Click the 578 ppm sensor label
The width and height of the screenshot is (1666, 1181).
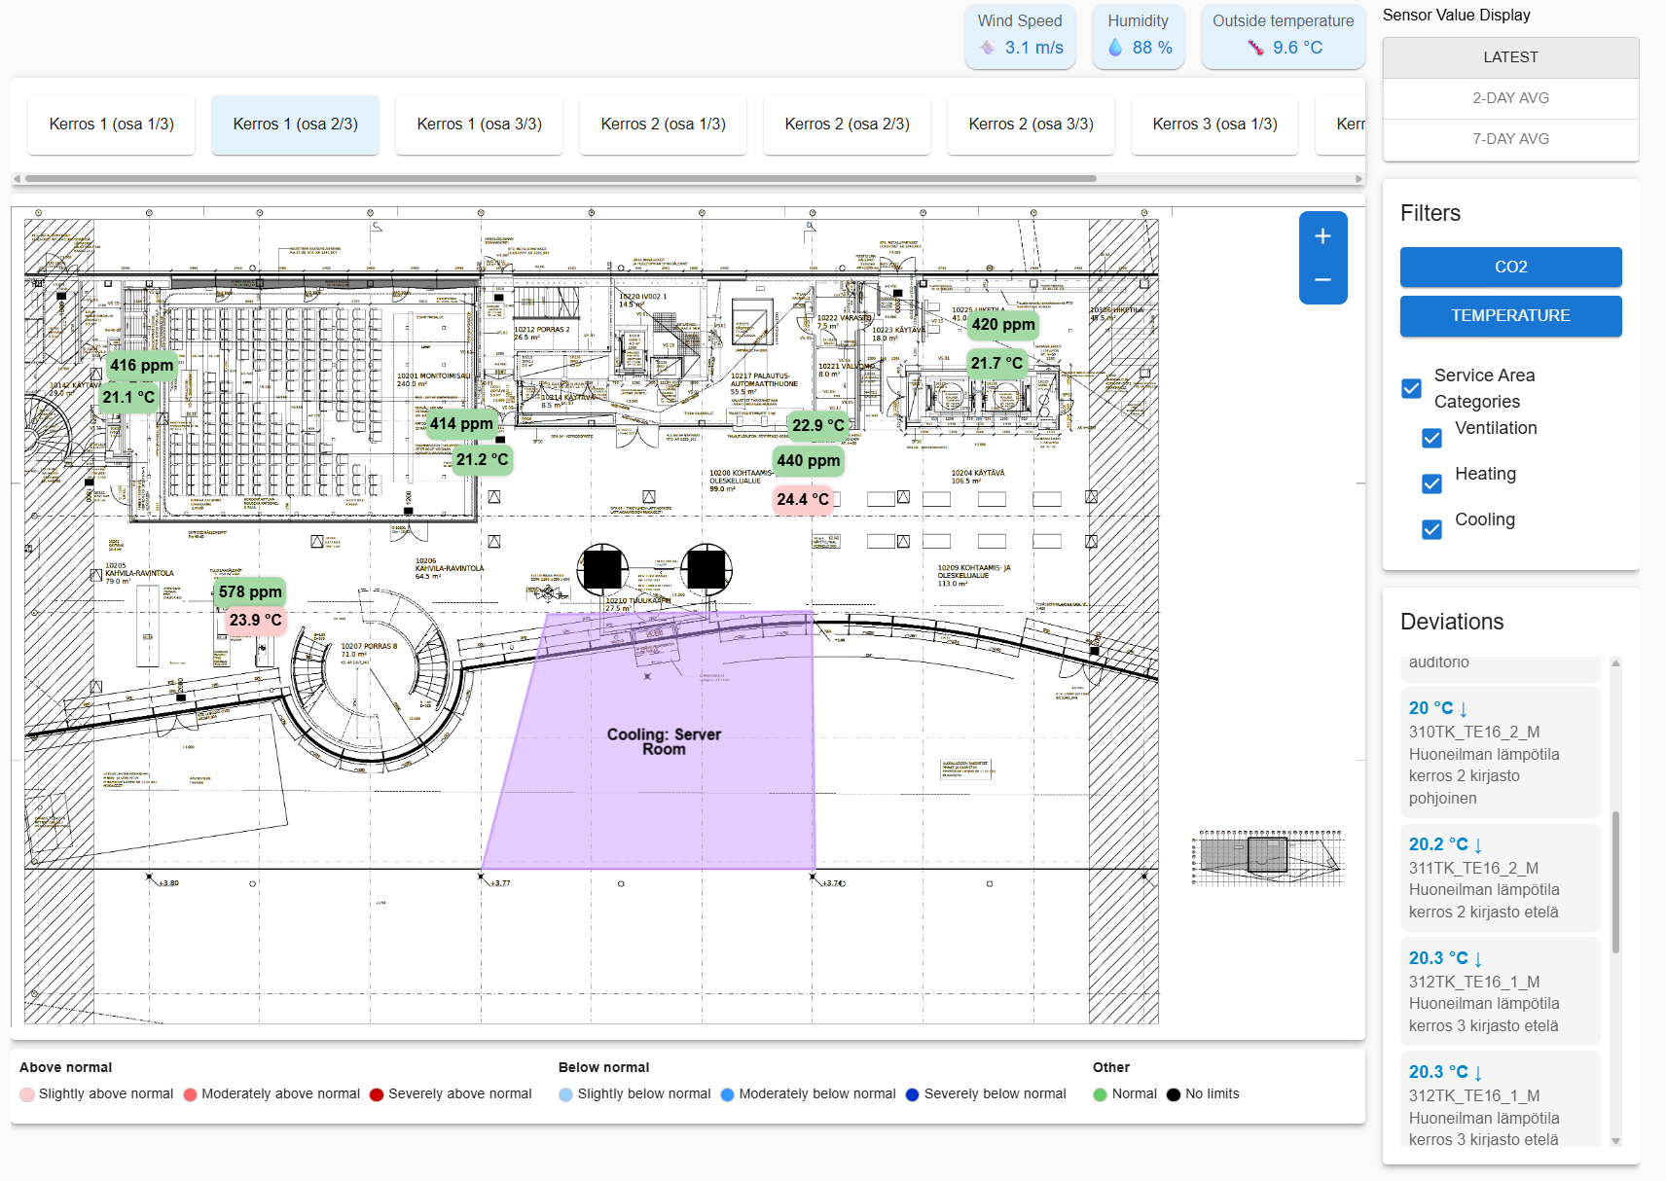click(250, 592)
